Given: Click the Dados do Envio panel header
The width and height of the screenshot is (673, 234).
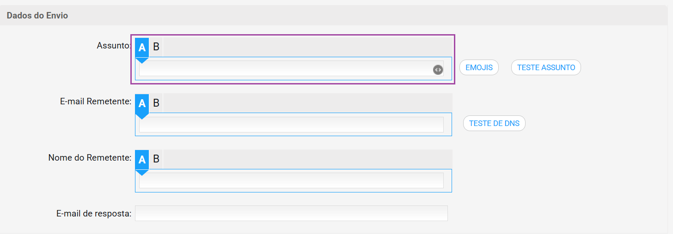Looking at the screenshot, I should pyautogui.click(x=336, y=16).
